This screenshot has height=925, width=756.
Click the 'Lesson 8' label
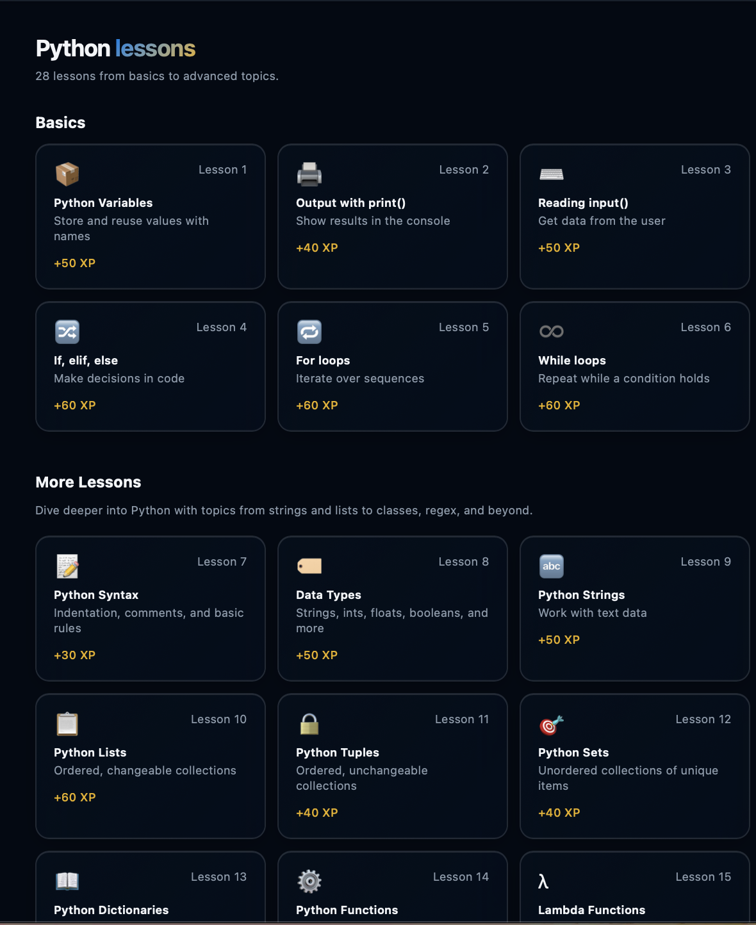[x=464, y=562]
